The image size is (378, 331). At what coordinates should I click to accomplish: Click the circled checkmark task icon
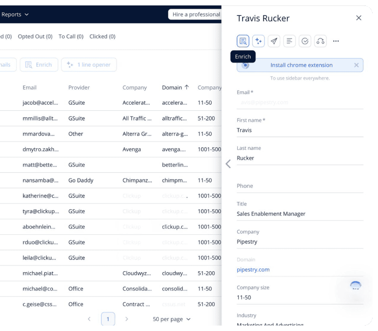(x=305, y=41)
